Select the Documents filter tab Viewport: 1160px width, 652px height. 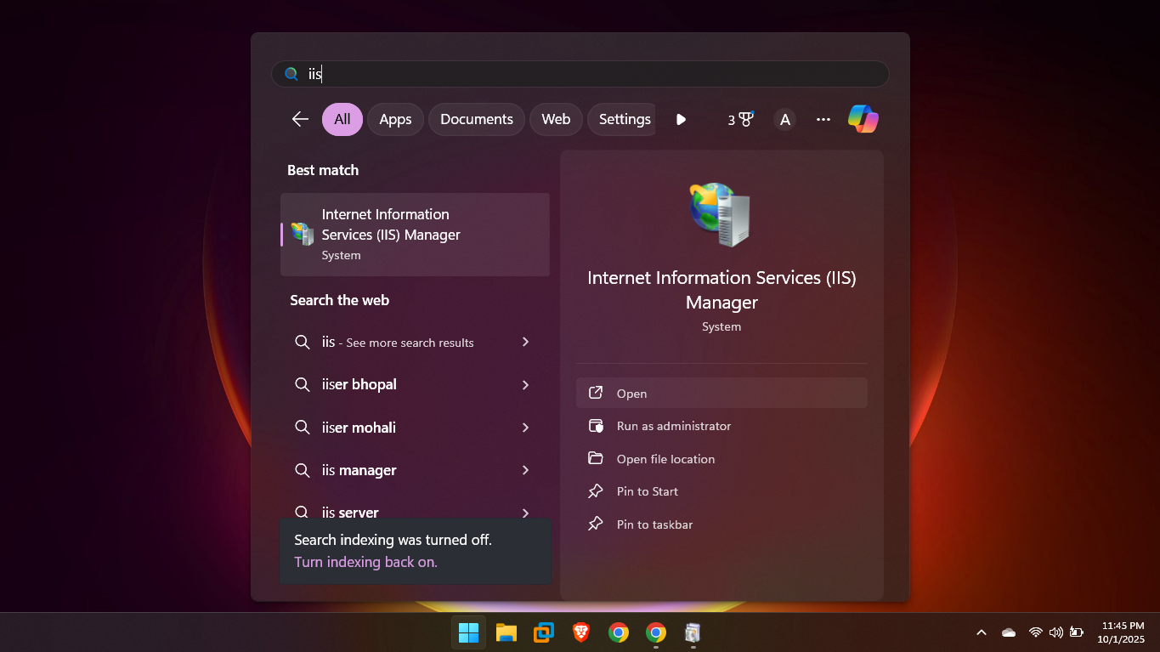476,119
